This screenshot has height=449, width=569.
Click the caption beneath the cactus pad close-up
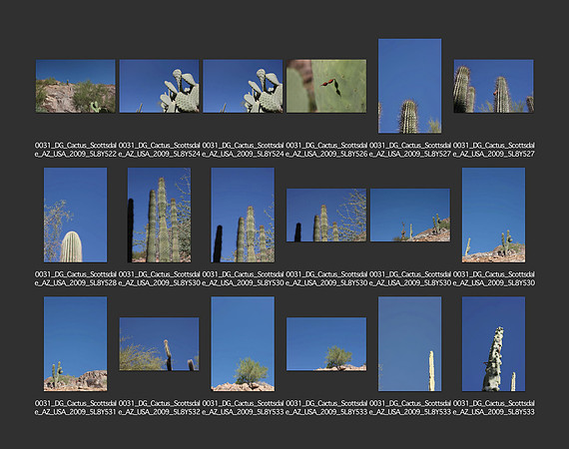coord(326,150)
